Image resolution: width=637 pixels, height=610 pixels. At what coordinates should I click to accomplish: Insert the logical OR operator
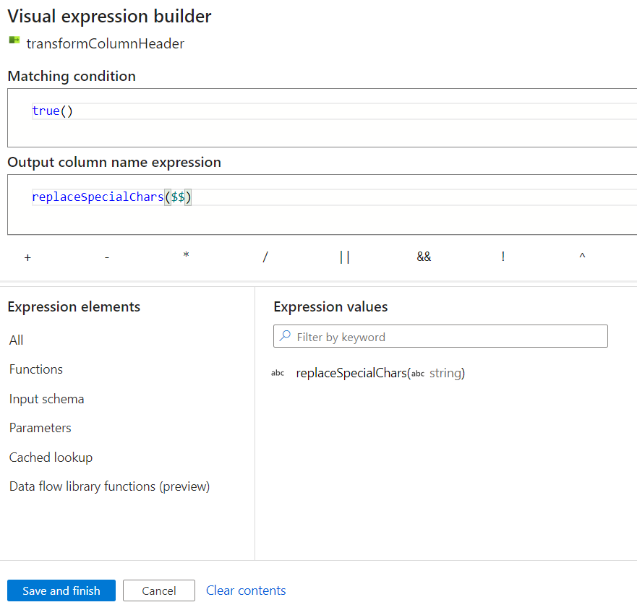coord(344,257)
